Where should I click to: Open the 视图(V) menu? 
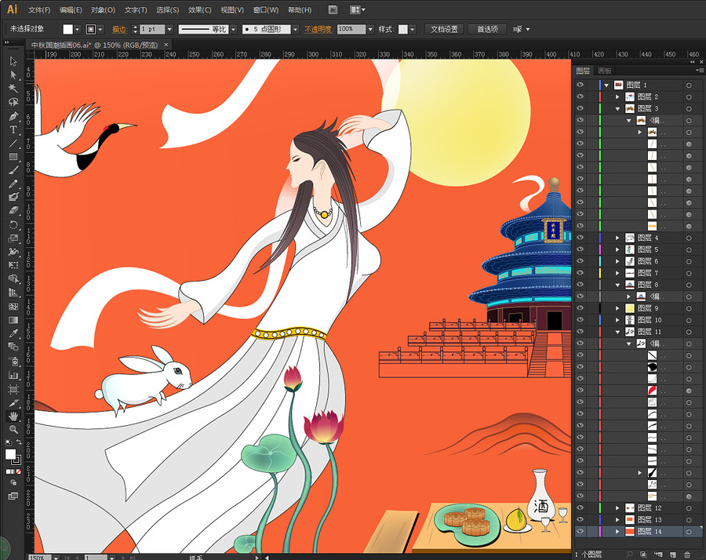[x=232, y=9]
